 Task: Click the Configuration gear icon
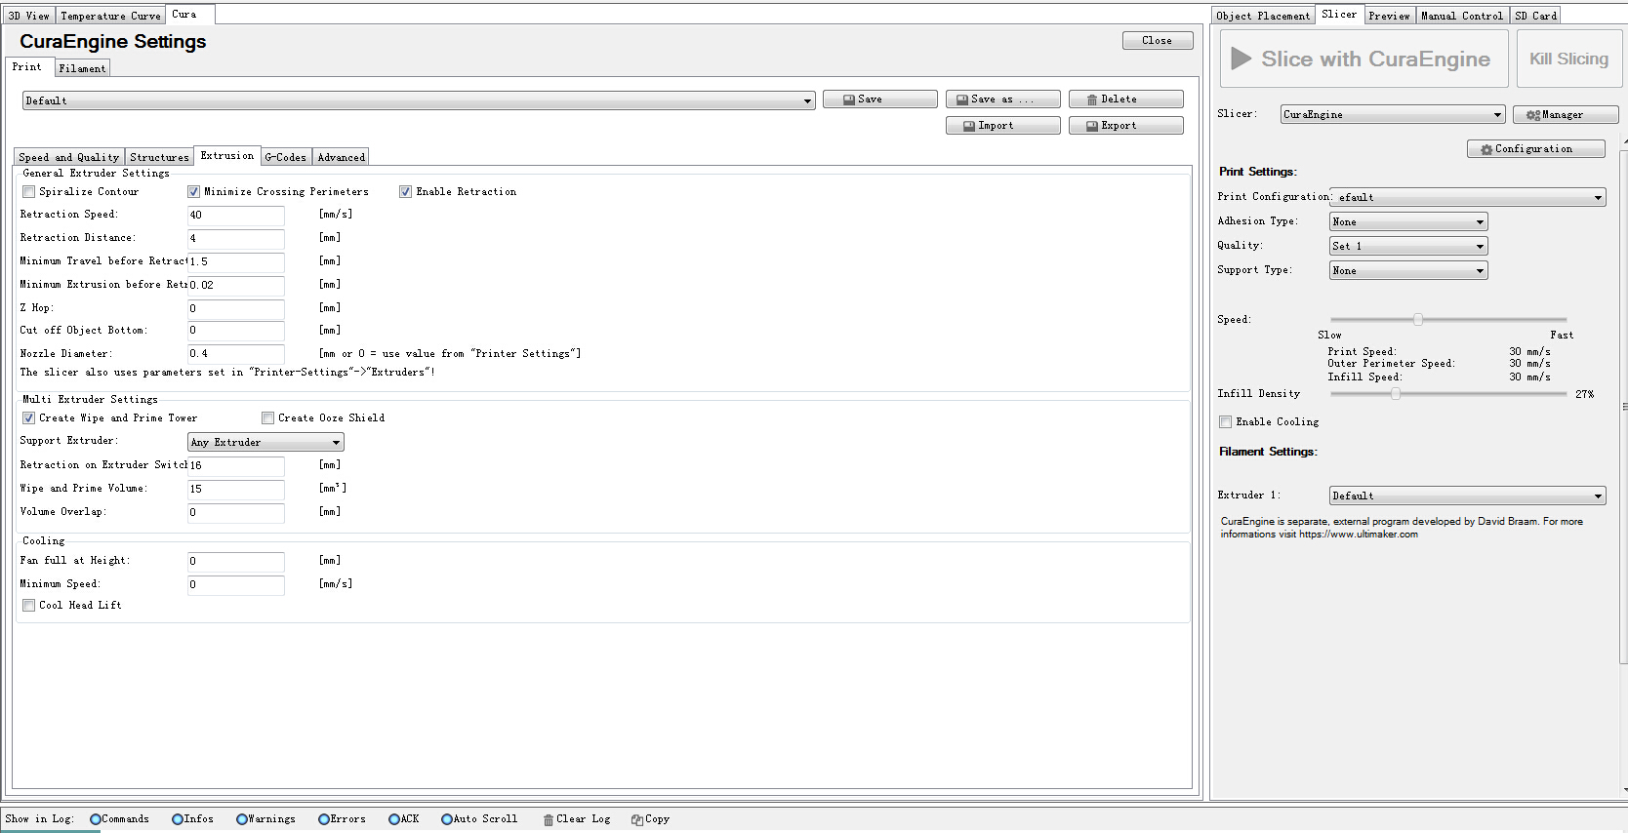point(1486,149)
